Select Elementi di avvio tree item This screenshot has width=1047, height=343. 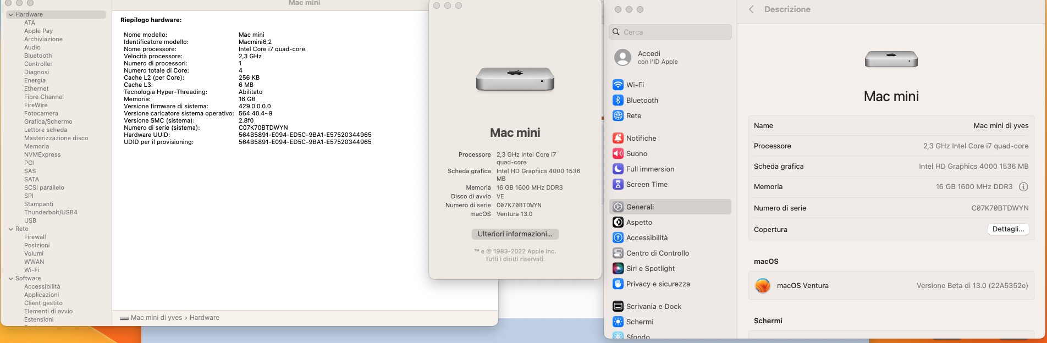pyautogui.click(x=48, y=311)
